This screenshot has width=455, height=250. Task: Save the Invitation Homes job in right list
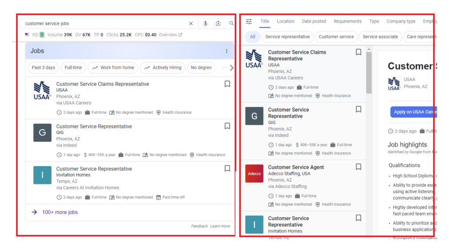359,218
